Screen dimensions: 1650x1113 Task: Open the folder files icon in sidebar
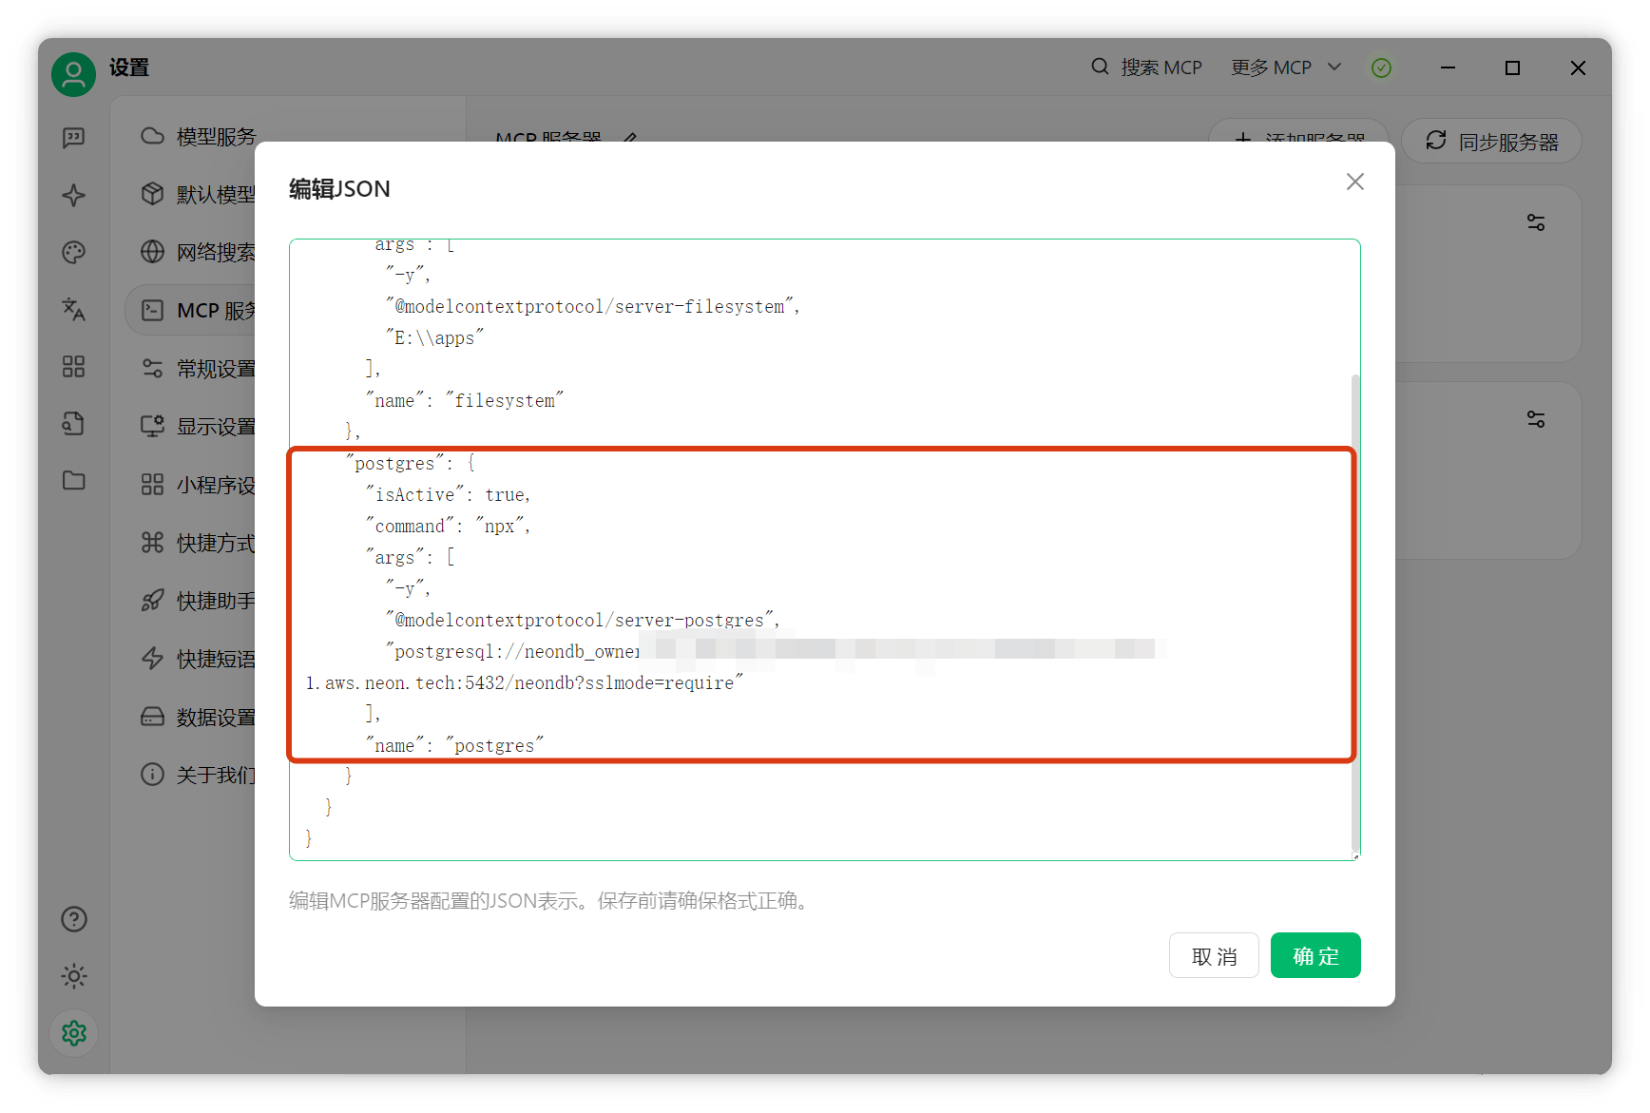tap(73, 480)
